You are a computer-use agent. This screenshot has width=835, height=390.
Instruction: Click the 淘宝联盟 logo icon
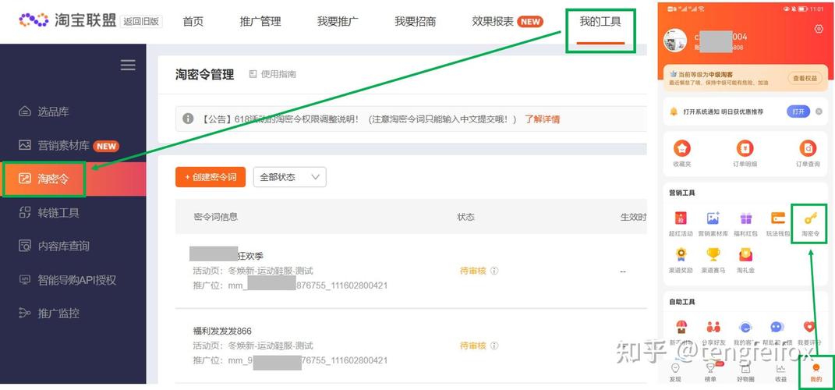coord(34,21)
